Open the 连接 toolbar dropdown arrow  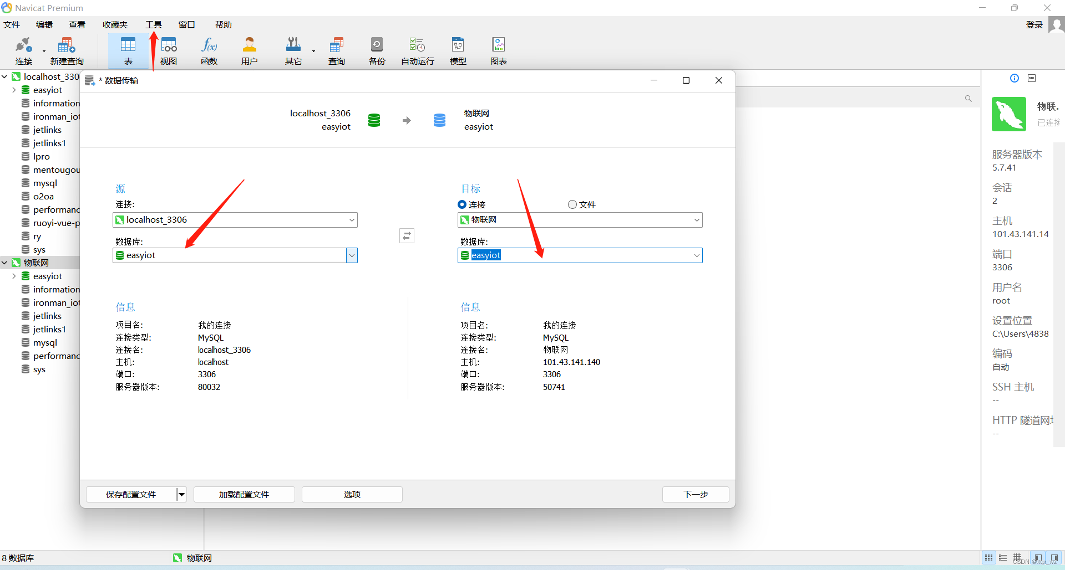pos(44,52)
